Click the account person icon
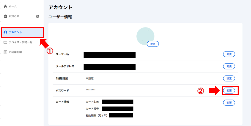This screenshot has height=126, width=251. 5,32
